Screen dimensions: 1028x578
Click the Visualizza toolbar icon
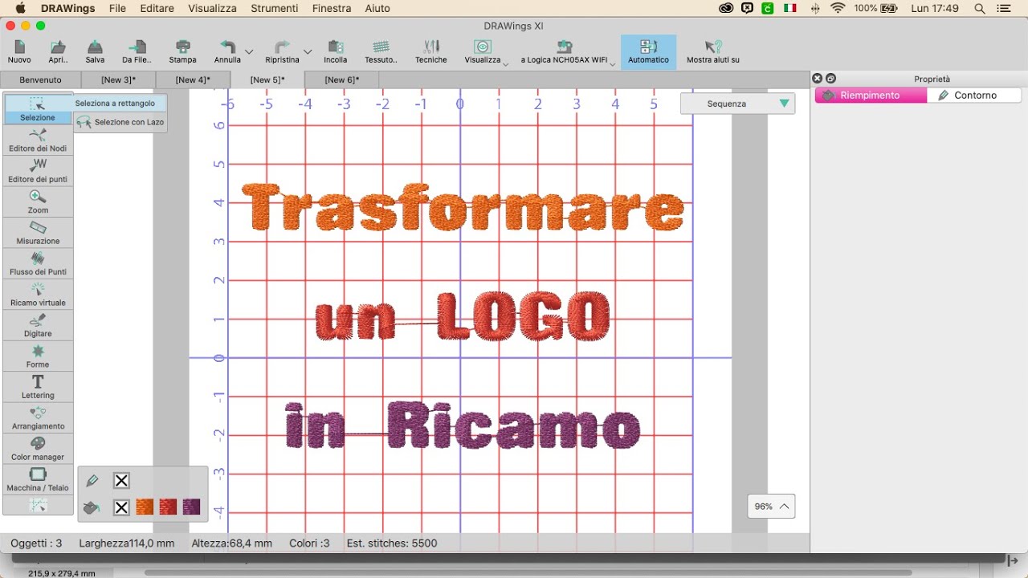482,52
